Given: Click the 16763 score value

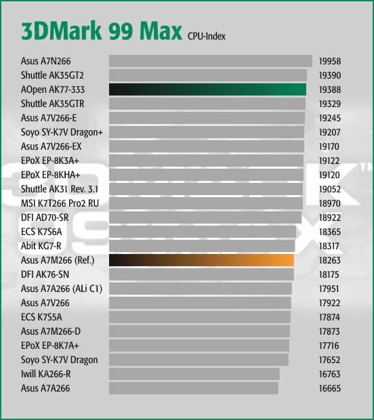Looking at the screenshot, I should 329,374.
